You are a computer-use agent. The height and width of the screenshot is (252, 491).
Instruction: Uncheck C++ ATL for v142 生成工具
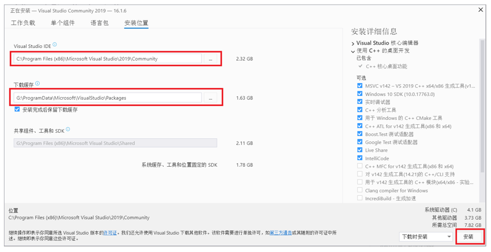360,126
